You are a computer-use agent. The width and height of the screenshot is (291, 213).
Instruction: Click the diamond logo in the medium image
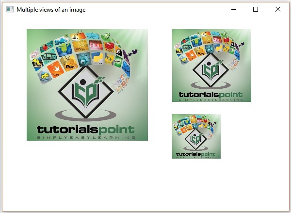[211, 70]
